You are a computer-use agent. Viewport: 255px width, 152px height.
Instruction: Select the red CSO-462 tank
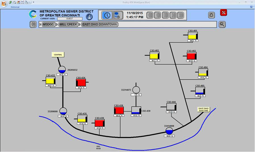click(x=192, y=56)
